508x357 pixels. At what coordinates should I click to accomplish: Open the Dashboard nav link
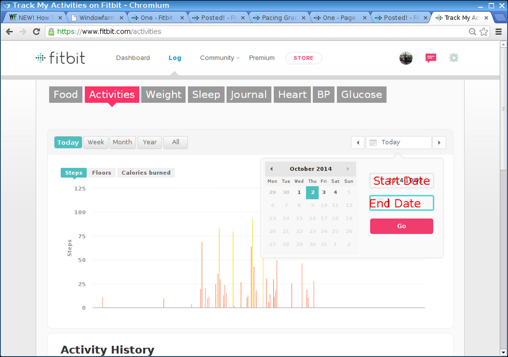pos(133,58)
